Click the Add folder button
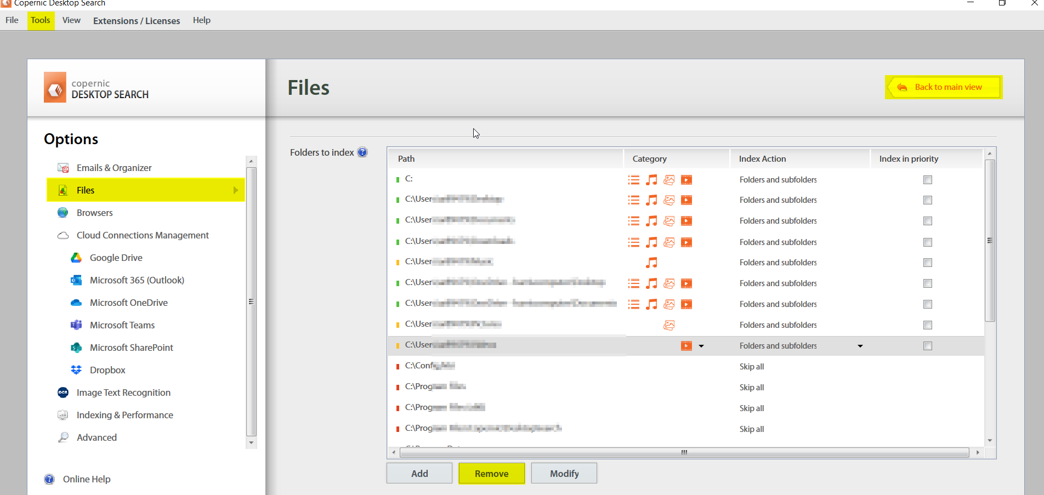 (x=419, y=474)
